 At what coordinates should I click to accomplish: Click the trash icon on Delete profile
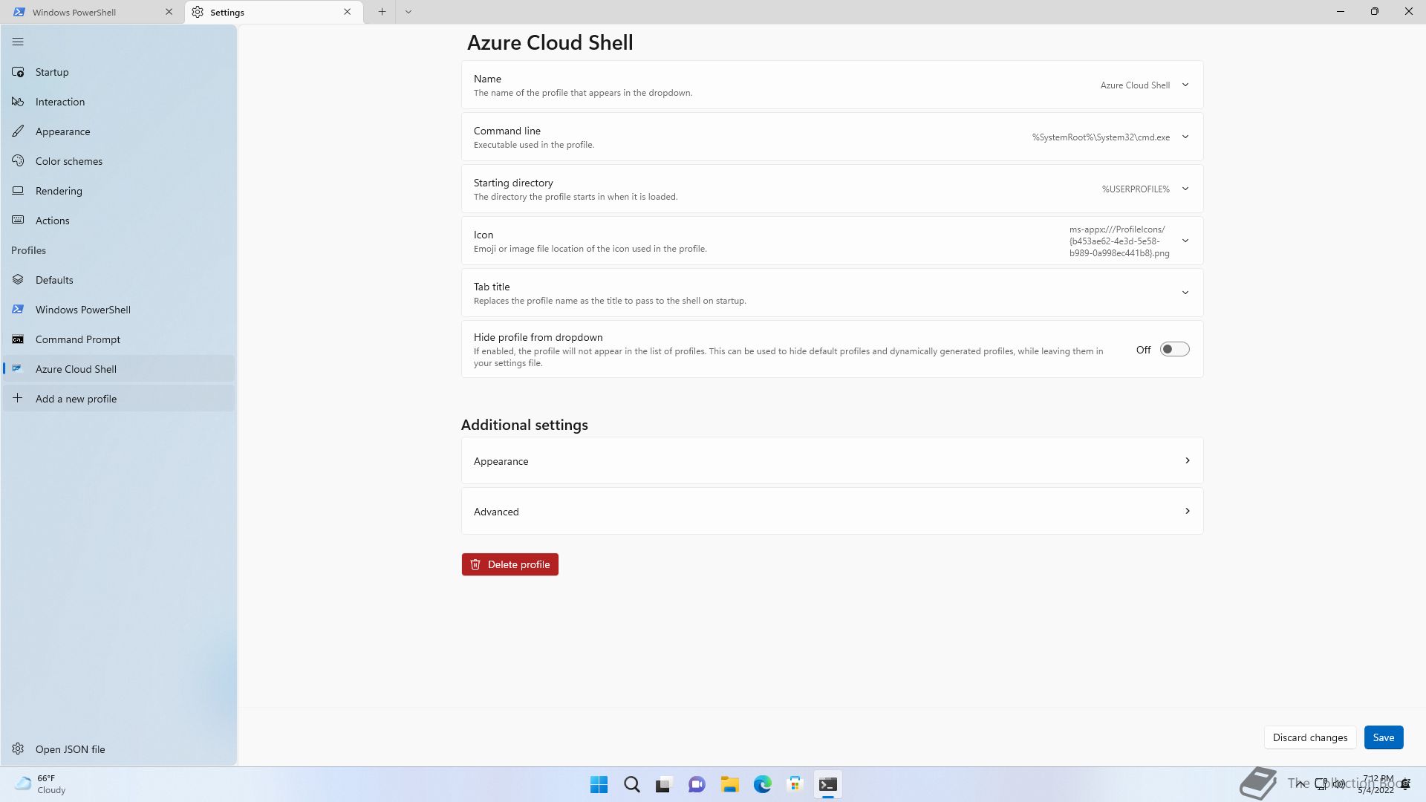pos(475,565)
